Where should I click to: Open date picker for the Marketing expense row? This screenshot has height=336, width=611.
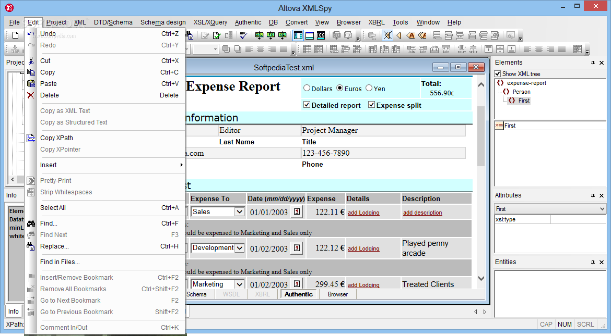point(297,284)
